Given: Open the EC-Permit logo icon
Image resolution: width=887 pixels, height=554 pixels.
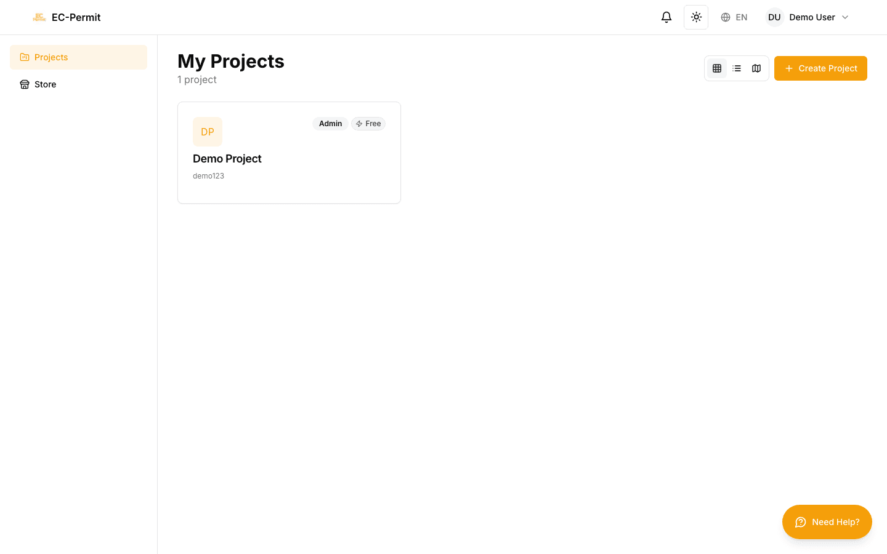Looking at the screenshot, I should tap(39, 17).
